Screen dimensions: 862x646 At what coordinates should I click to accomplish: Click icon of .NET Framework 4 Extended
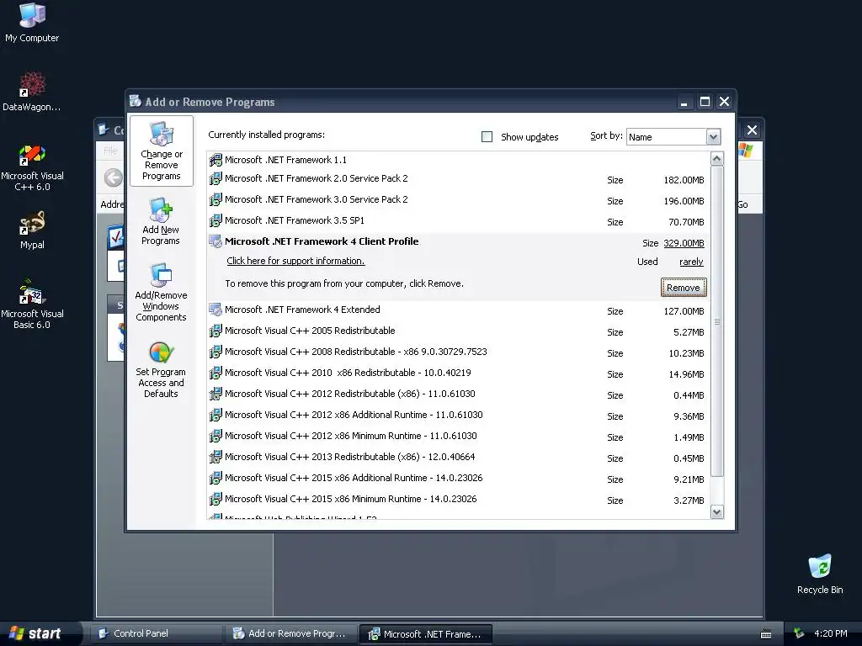point(215,310)
